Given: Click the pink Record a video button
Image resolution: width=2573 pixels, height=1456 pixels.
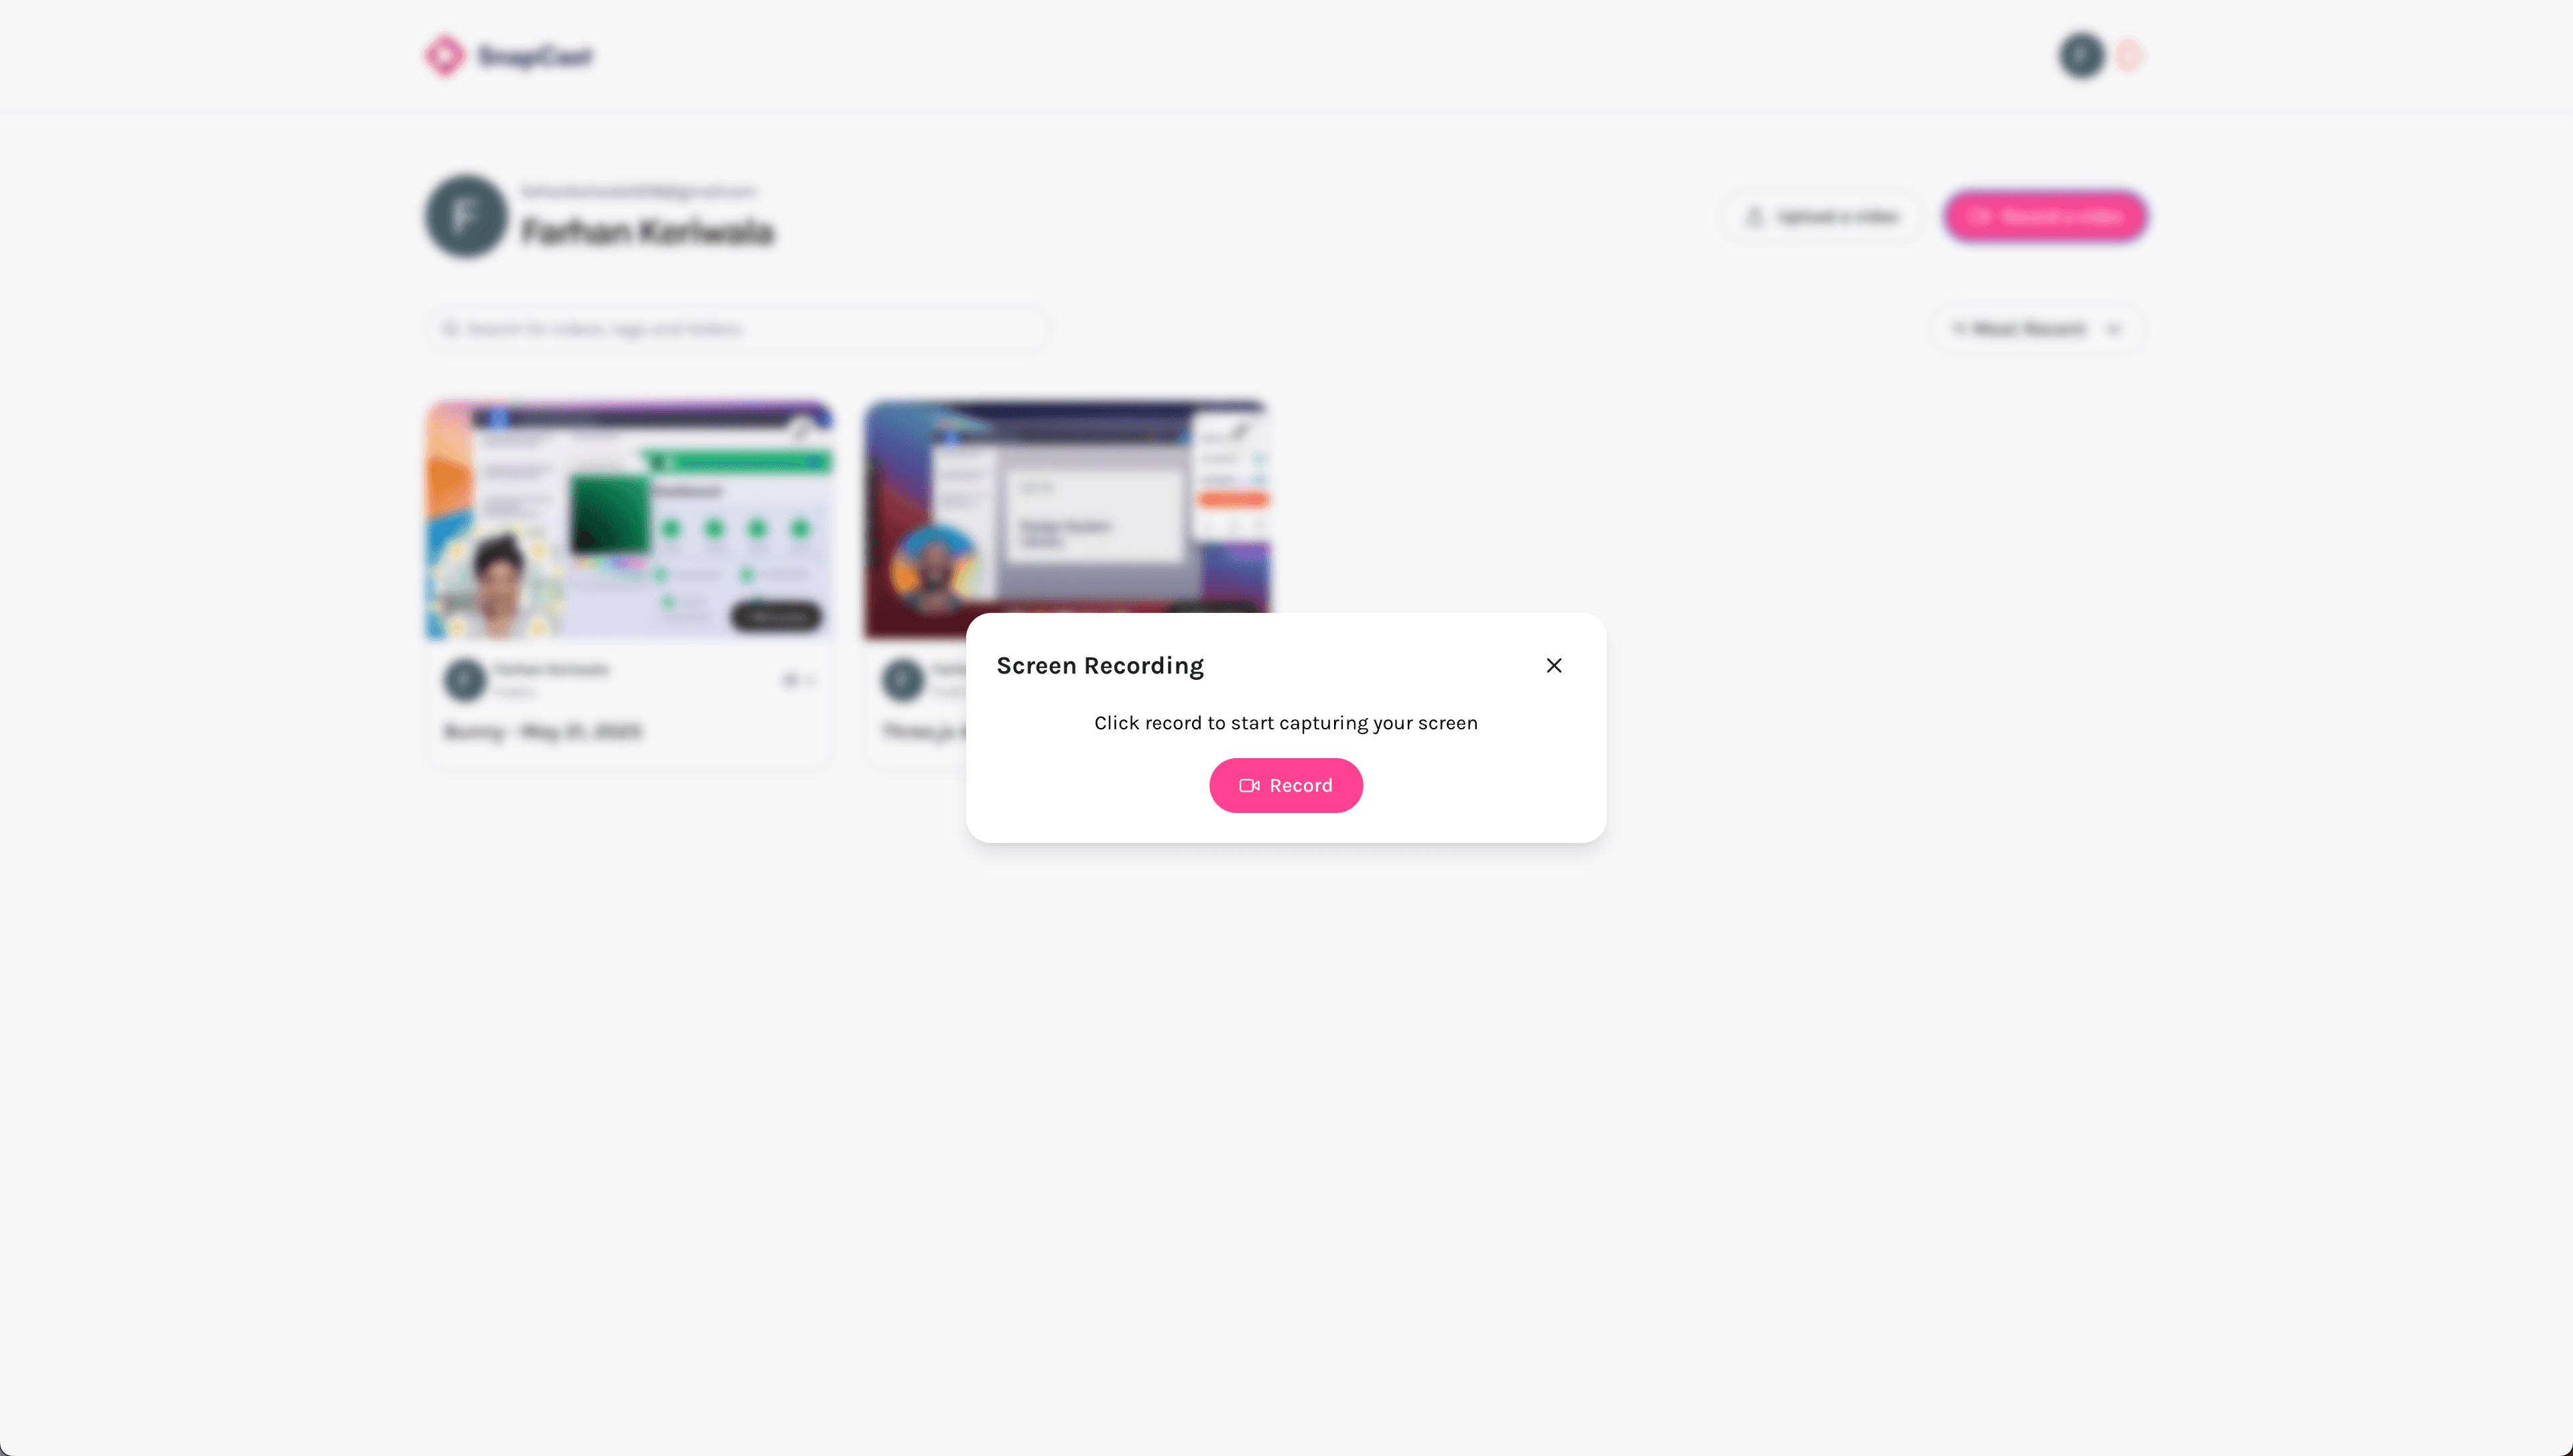Looking at the screenshot, I should [2045, 217].
